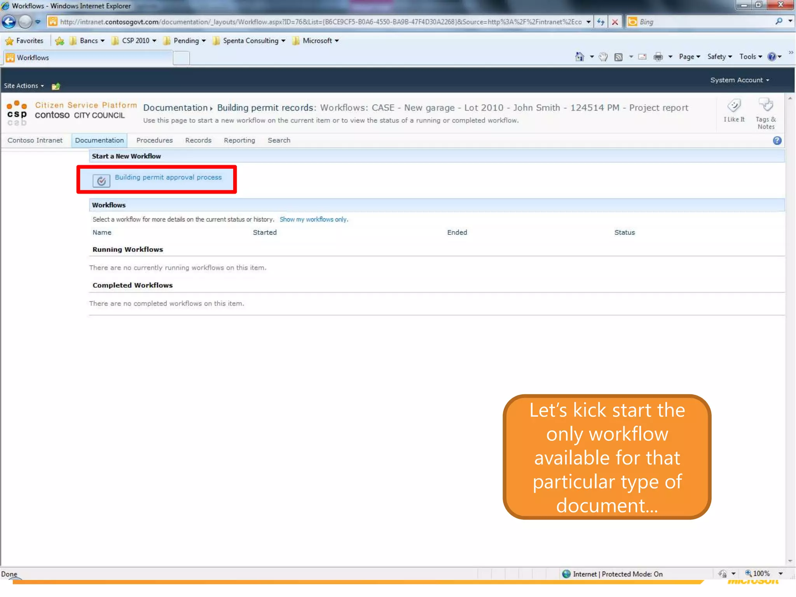Viewport: 796px width, 597px height.
Task: Open the System Account dropdown
Action: point(740,80)
